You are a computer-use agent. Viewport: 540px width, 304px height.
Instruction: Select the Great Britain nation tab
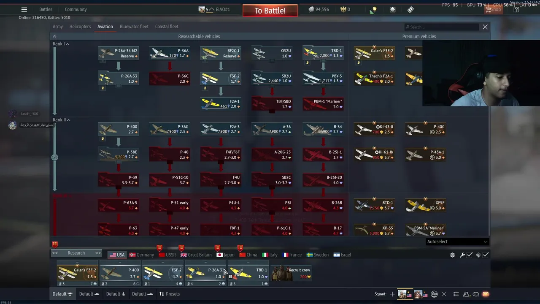196,255
